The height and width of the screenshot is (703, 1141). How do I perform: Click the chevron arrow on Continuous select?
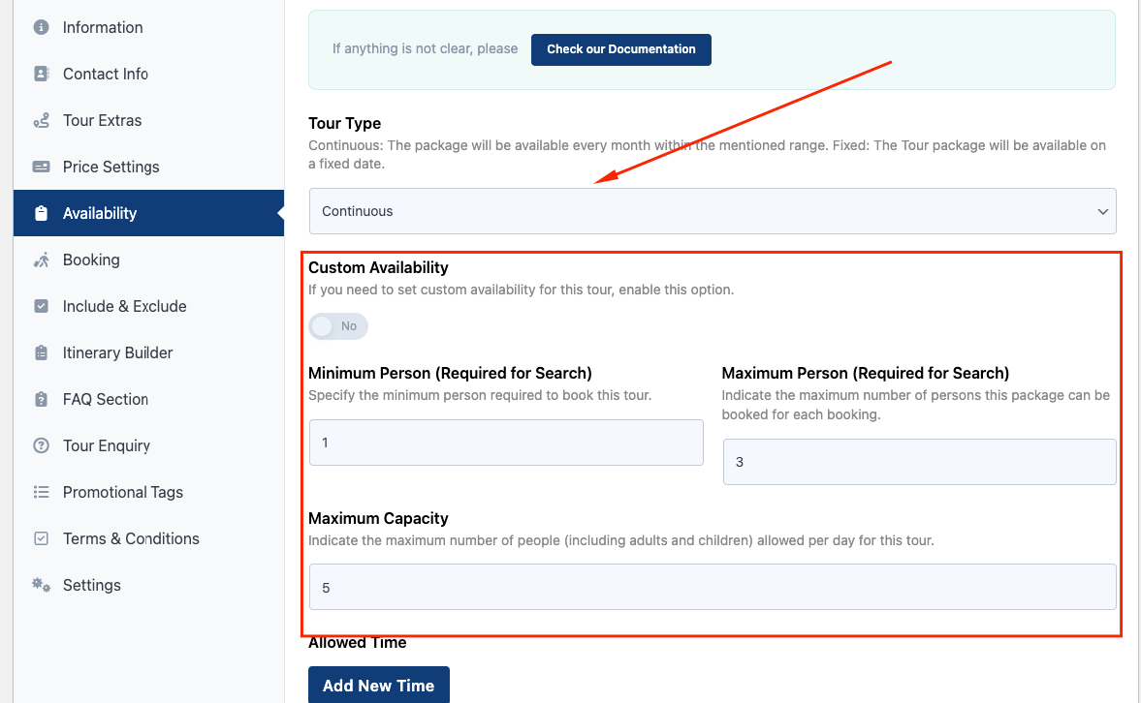[1102, 211]
